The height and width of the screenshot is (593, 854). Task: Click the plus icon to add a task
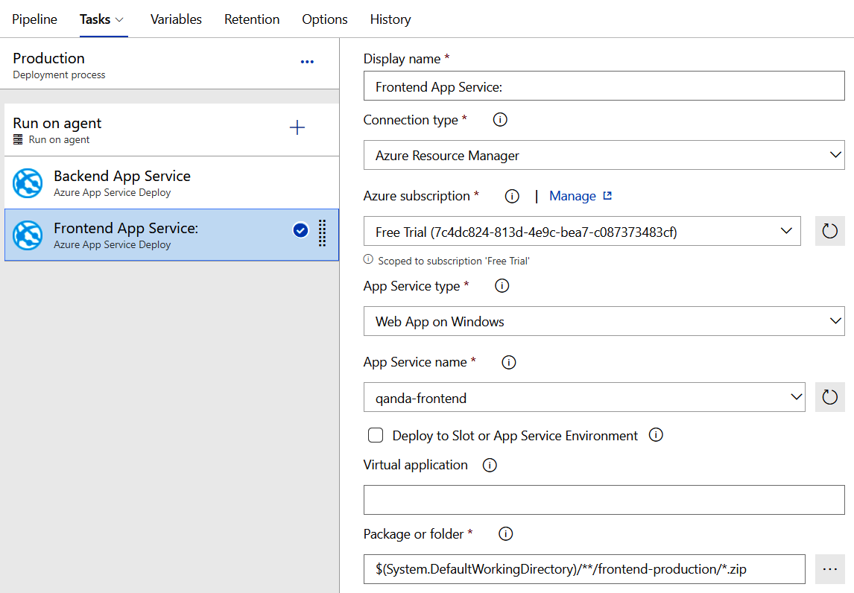297,127
